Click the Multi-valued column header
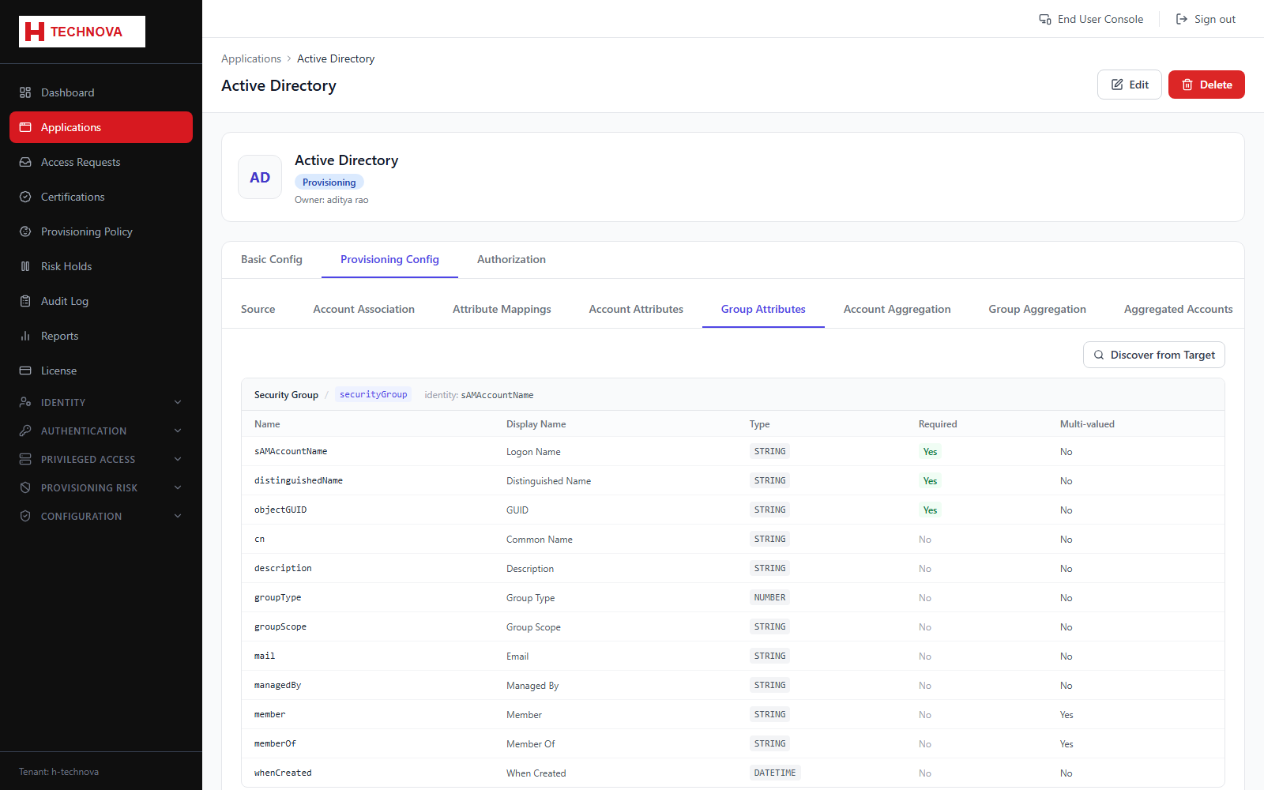The height and width of the screenshot is (790, 1264). coord(1087,424)
